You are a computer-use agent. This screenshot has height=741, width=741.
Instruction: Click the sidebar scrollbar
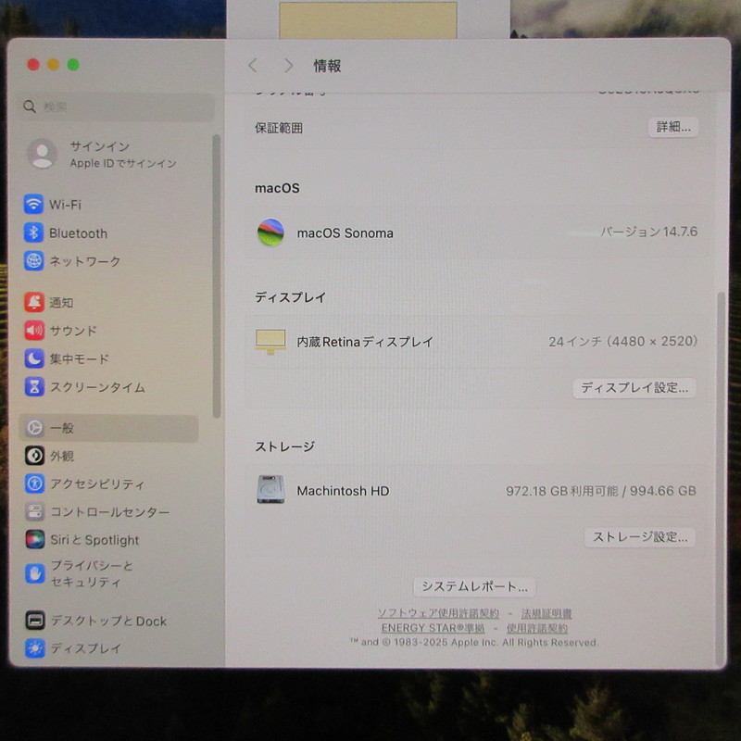coord(217,276)
